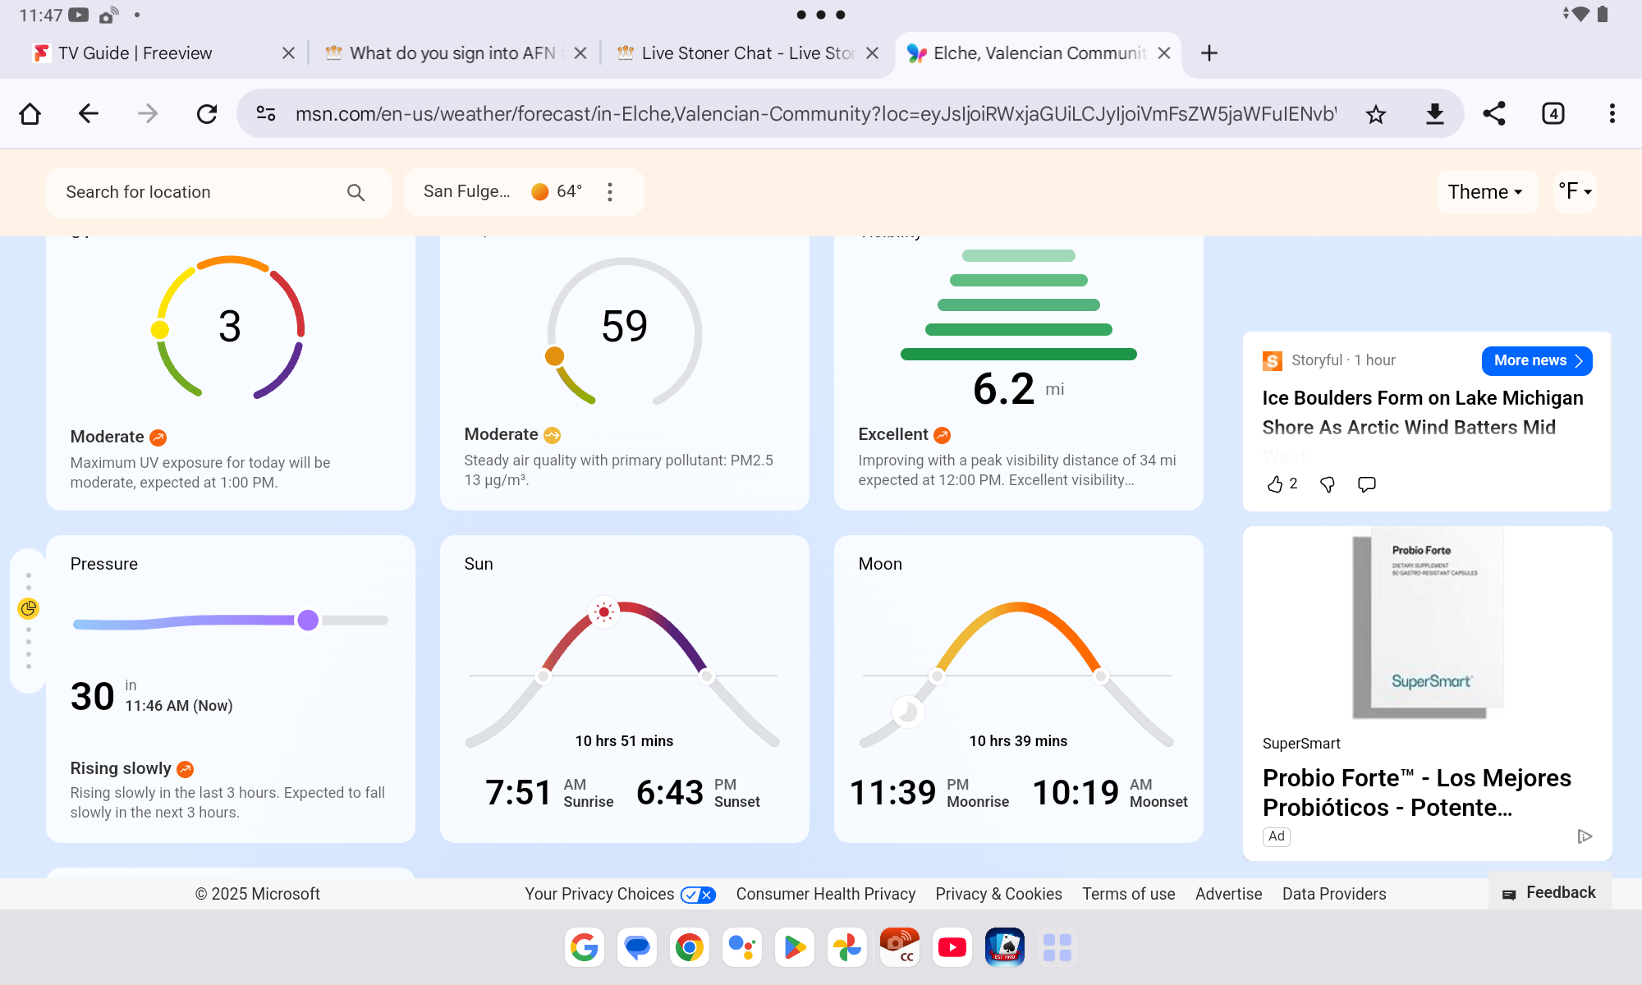Screen dimensions: 1642x985
Task: Open the °F unit dropdown
Action: [1575, 192]
